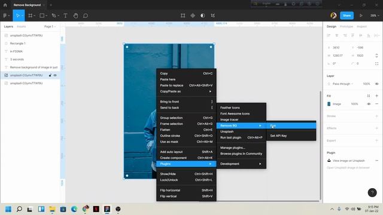Click the constrain proportions icon

tap(376, 56)
